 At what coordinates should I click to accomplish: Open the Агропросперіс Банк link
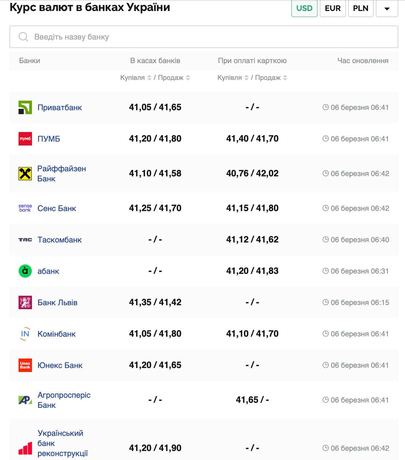click(64, 400)
